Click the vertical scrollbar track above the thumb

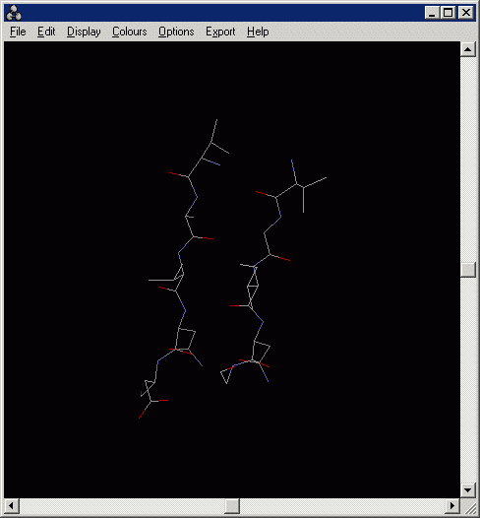click(x=468, y=160)
